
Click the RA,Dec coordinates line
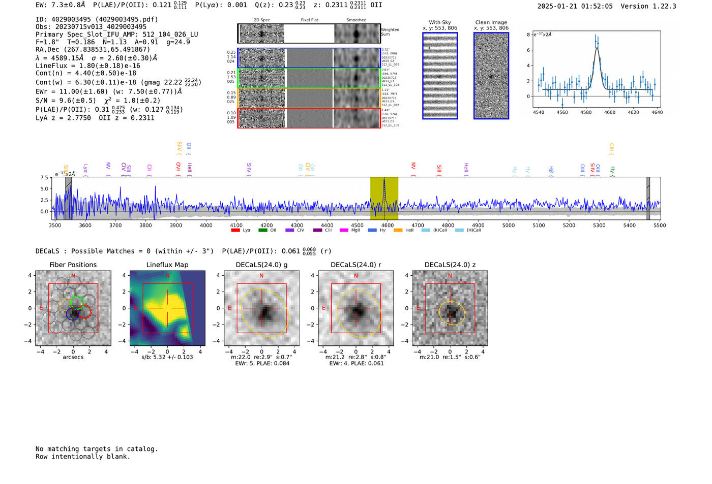(x=93, y=50)
